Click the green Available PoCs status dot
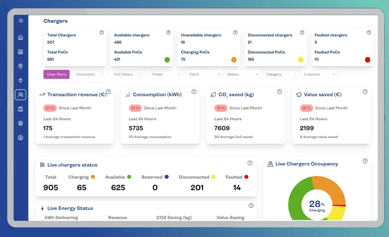Image resolution: width=389 pixels, height=237 pixels. point(167,60)
